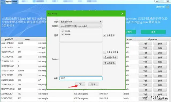Select the 7BS9D59XMC profile ID cell
This screenshot has height=102, width=171.
(x=8, y=52)
